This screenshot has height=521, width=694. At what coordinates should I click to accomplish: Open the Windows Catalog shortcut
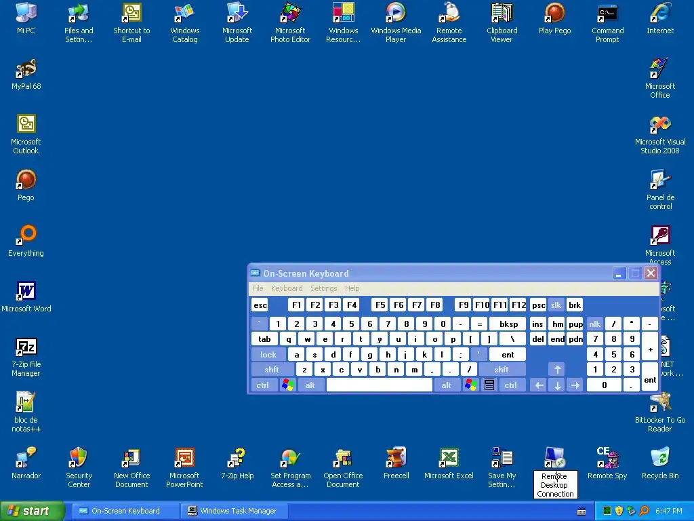pos(184,14)
